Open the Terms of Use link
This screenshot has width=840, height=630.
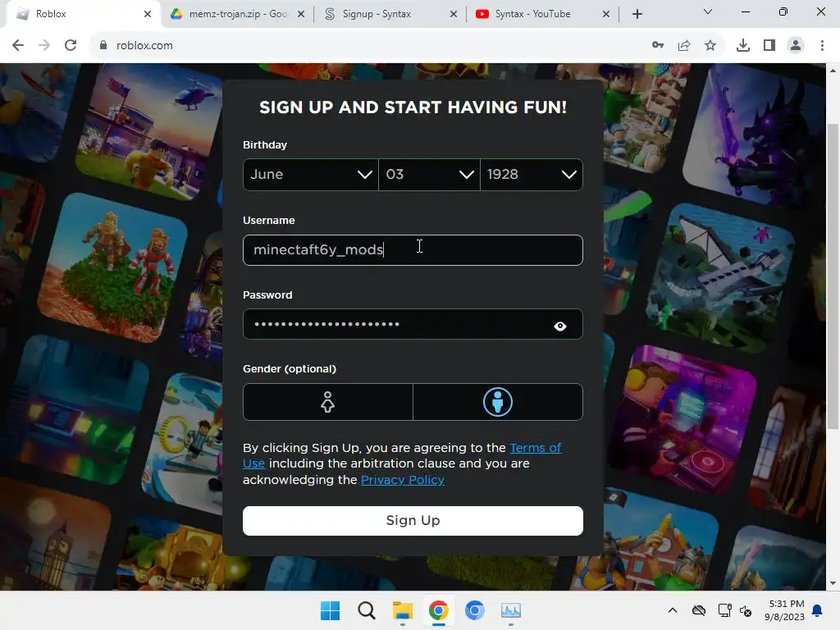click(535, 448)
